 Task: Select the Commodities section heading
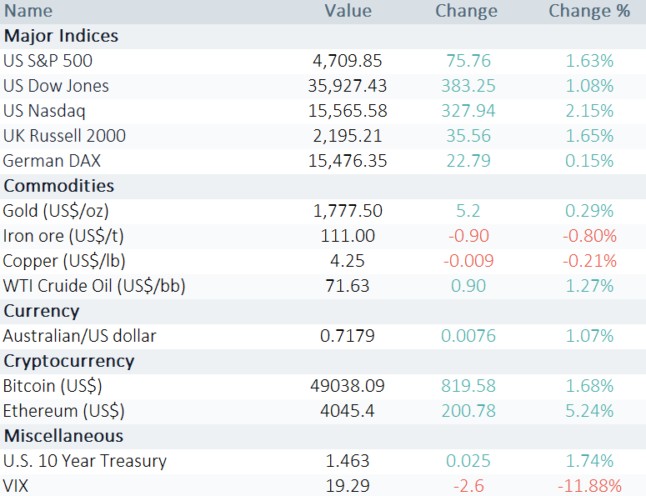click(x=59, y=186)
